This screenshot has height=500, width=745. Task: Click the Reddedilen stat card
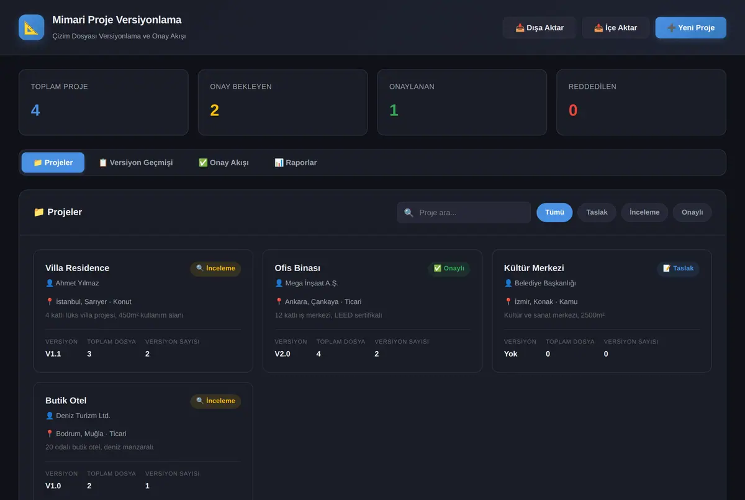pos(641,102)
